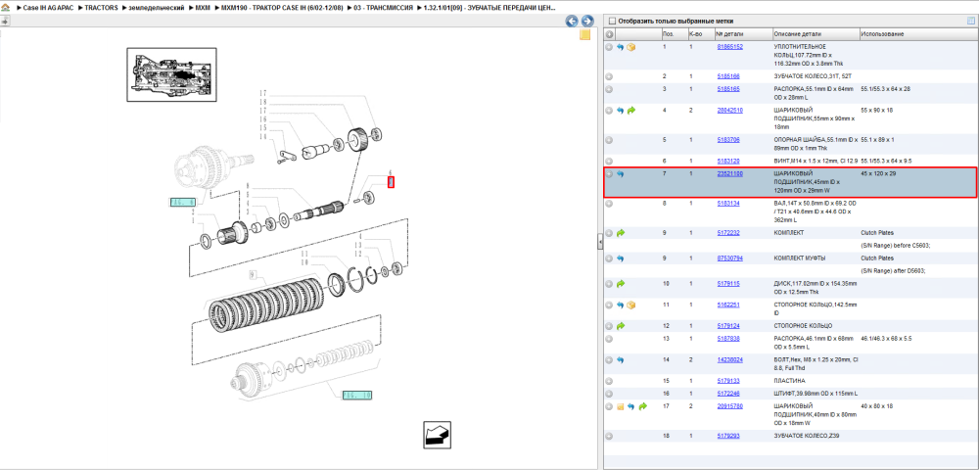Click the boxed callout 9 in diagram
The image size is (979, 470).
point(253,274)
